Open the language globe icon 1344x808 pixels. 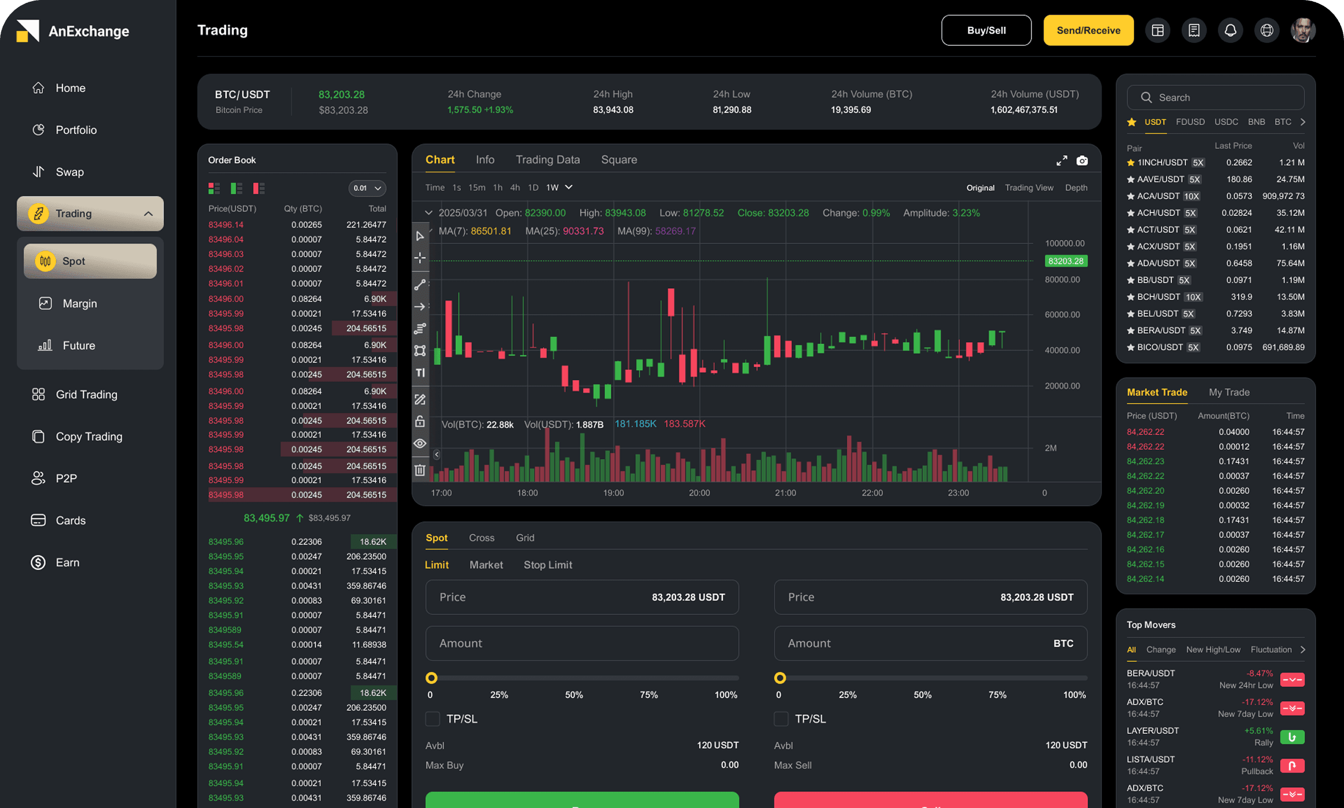point(1266,30)
